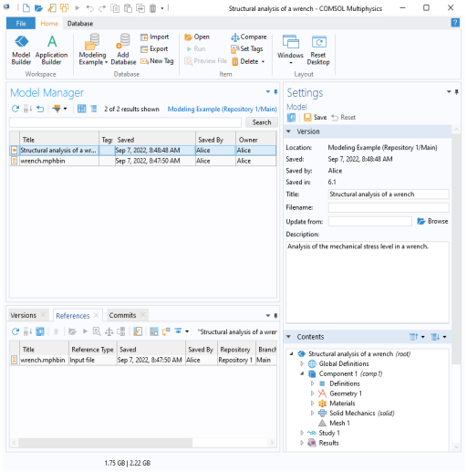Viewport: 467px width, 472px height.
Task: Click the Filename input field
Action: (x=389, y=207)
